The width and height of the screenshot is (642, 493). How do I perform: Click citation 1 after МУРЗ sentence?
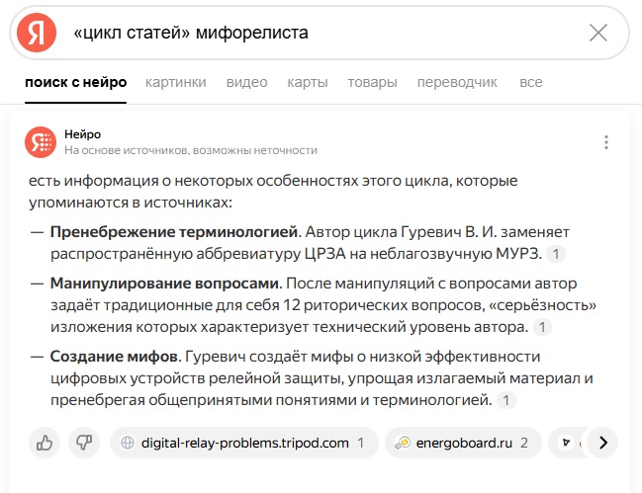click(556, 254)
